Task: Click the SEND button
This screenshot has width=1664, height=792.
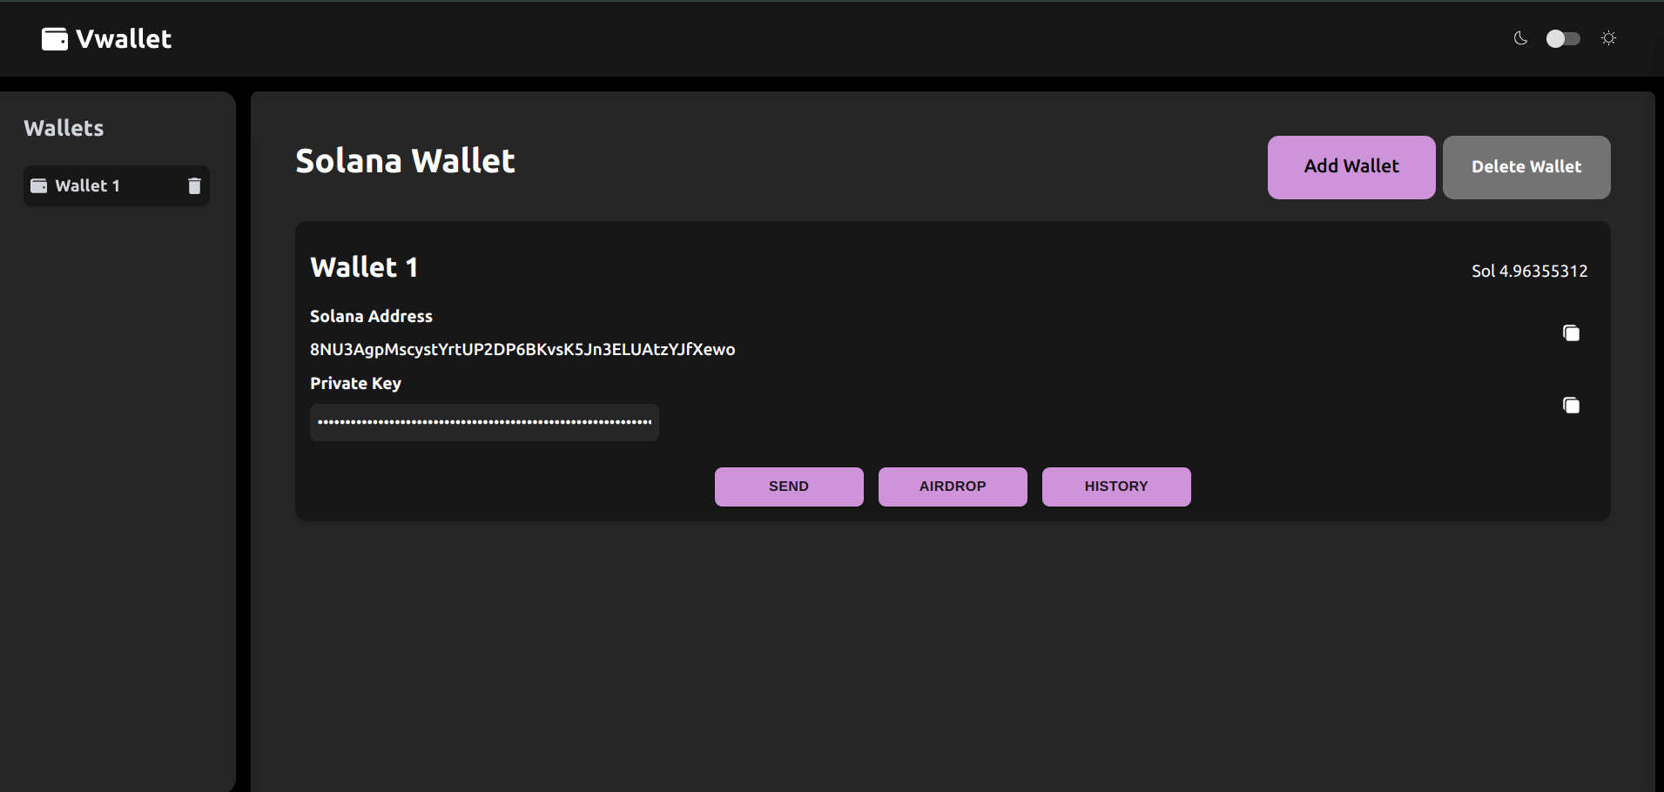Action: point(789,487)
